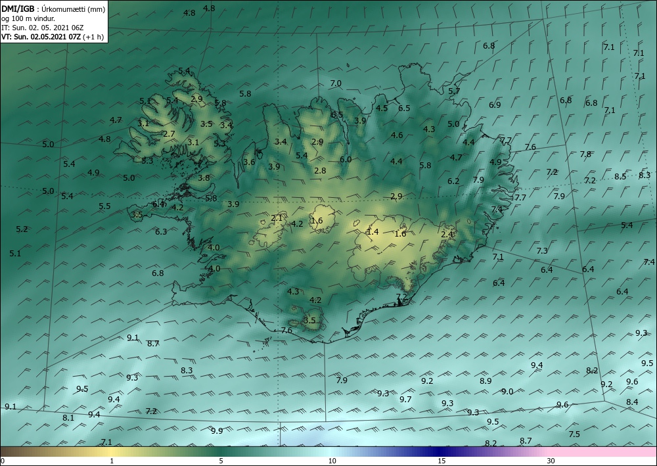Click the map value 7.5

(x=574, y=434)
